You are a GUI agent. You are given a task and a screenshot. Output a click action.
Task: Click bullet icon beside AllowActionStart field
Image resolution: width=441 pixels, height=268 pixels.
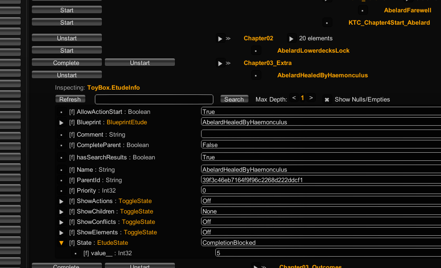pos(61,112)
